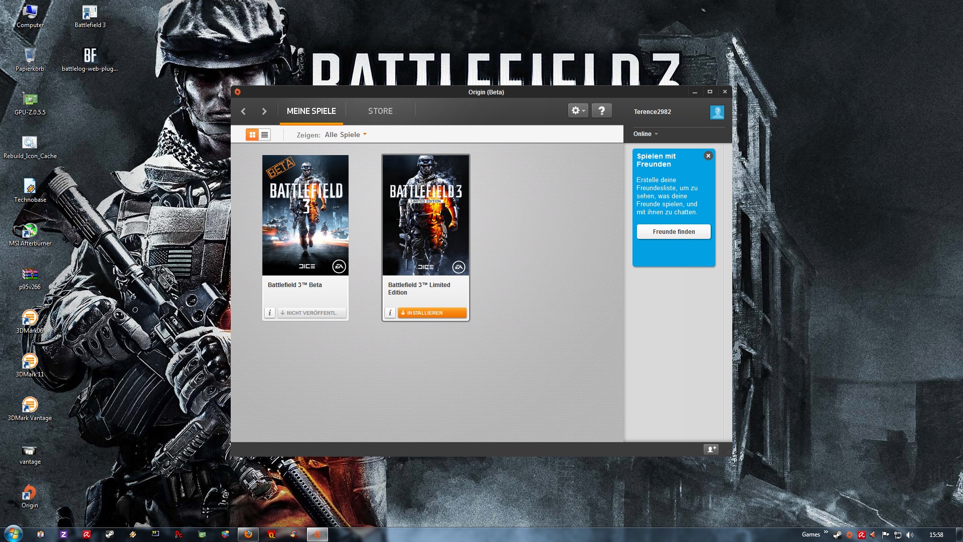Open the Technobase desktop file

(30, 191)
